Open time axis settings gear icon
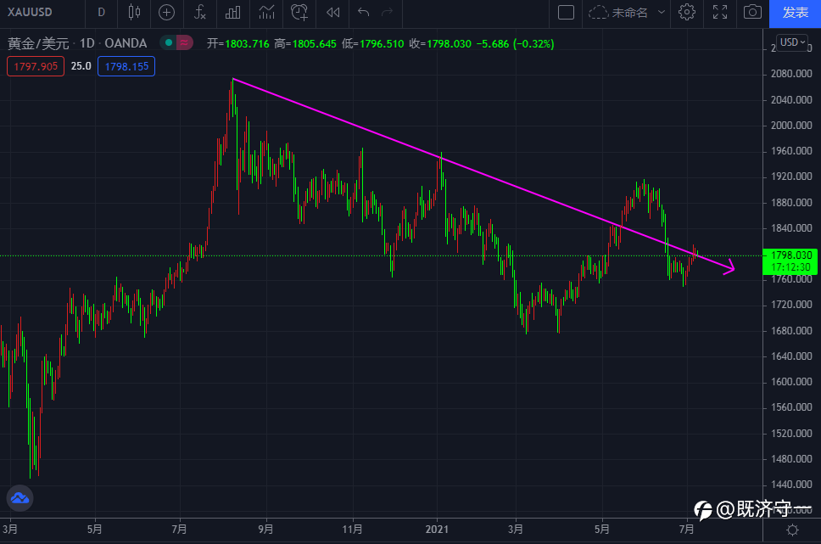 click(792, 530)
